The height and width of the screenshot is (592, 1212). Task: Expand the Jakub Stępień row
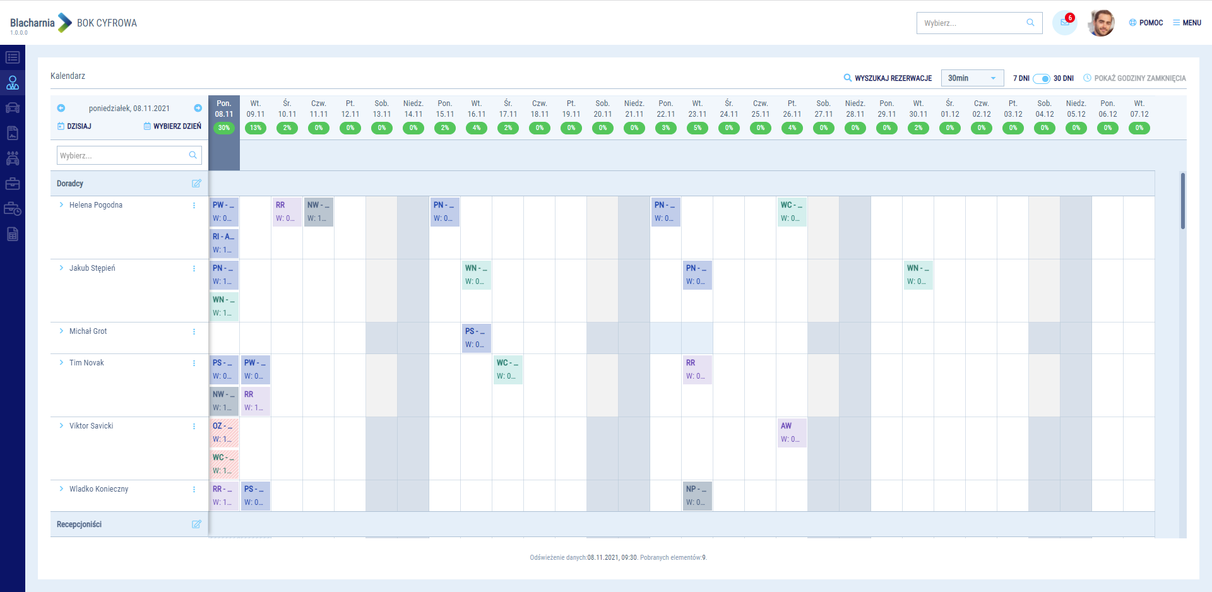point(61,268)
